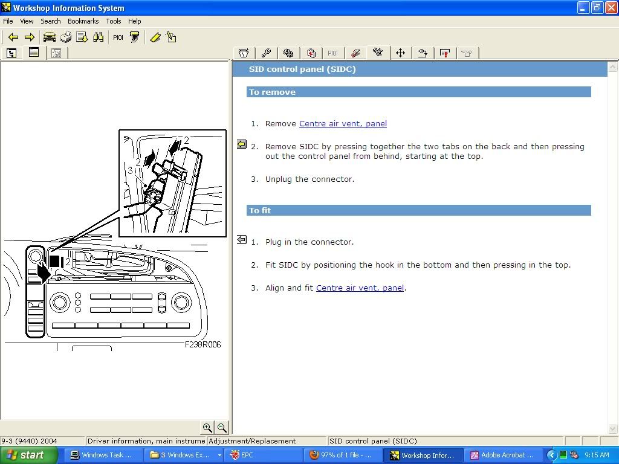Click the zoom-in magnifier below the diagram
Image resolution: width=619 pixels, height=464 pixels.
tap(207, 427)
